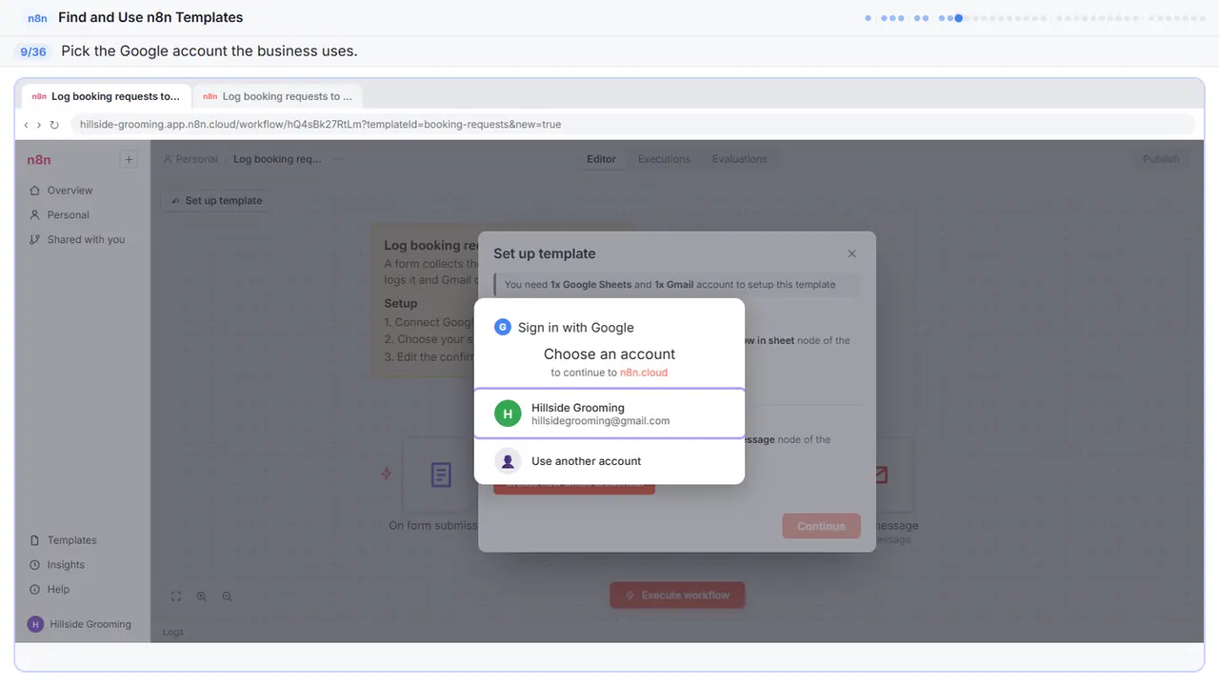
Task: Switch to the Evaluations tab
Action: (739, 159)
